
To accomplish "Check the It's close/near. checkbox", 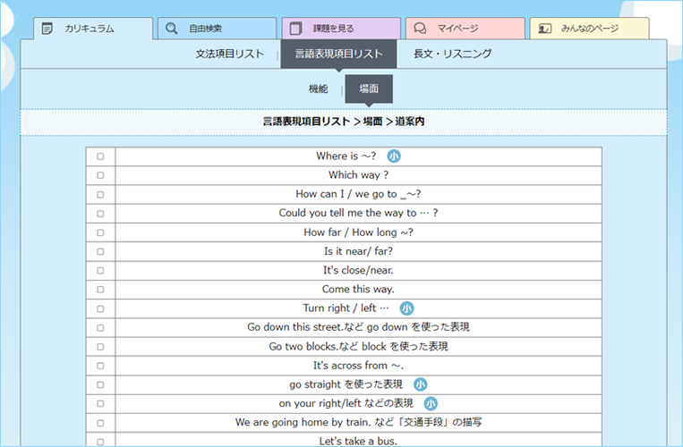I will click(x=100, y=271).
